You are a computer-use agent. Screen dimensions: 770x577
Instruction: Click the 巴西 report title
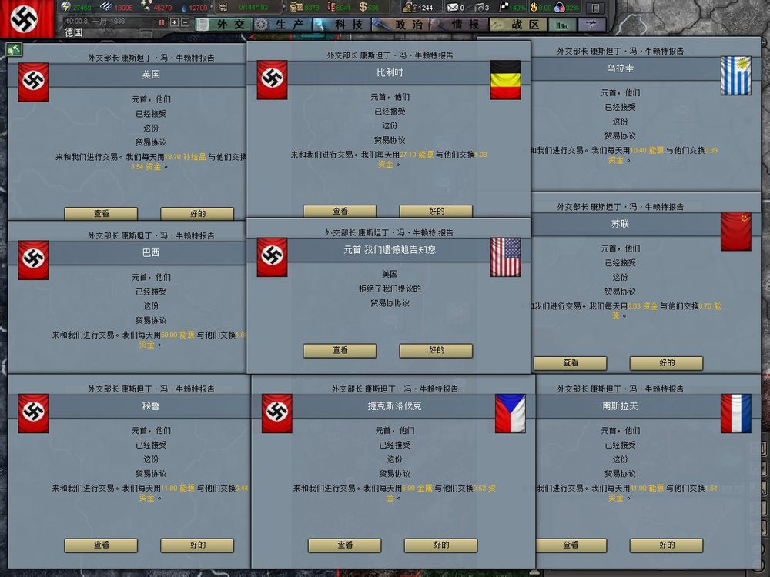point(151,252)
